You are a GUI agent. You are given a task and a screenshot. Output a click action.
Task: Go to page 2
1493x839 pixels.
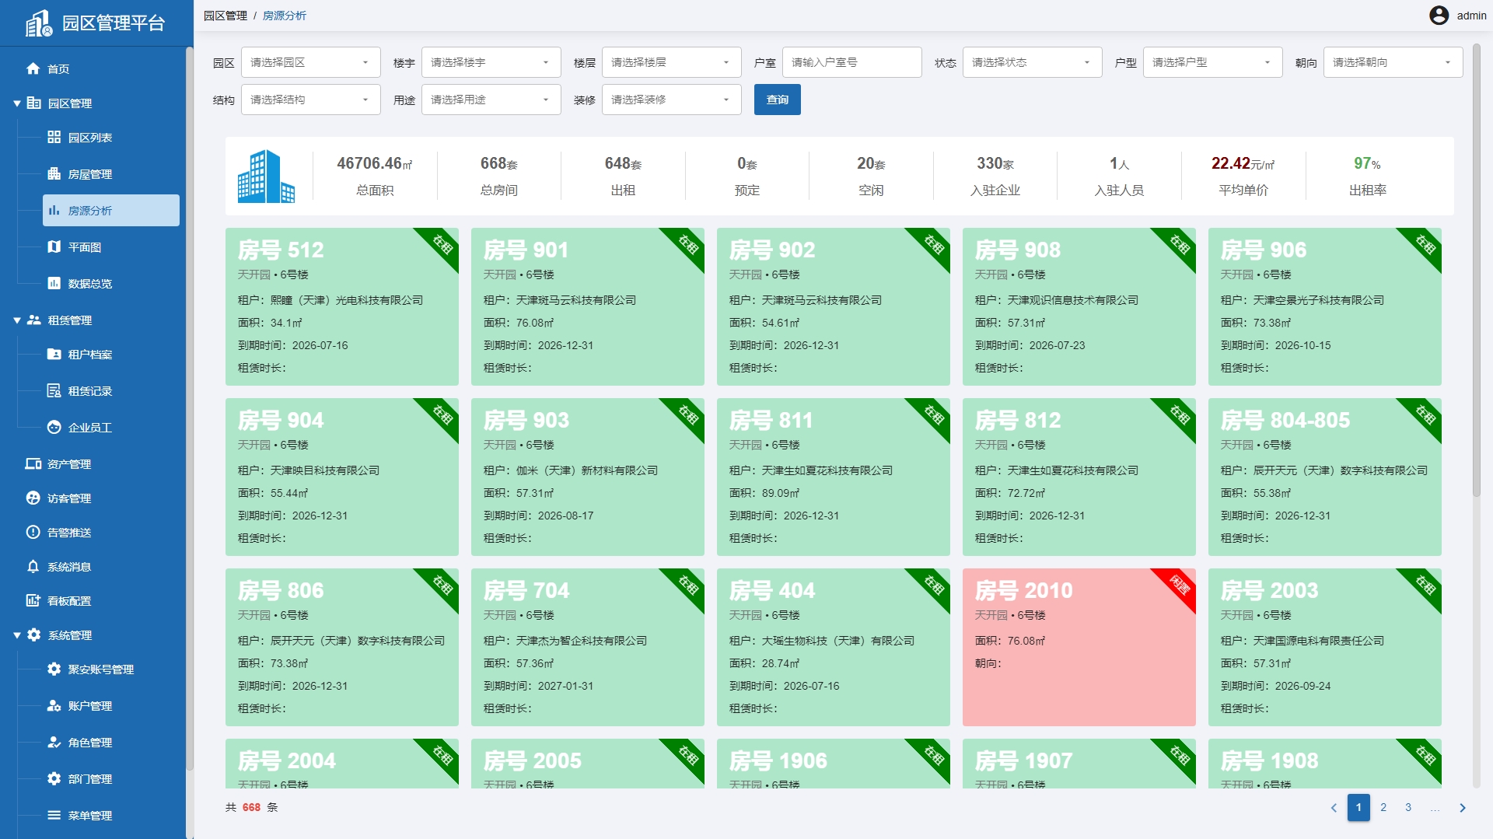1383,808
